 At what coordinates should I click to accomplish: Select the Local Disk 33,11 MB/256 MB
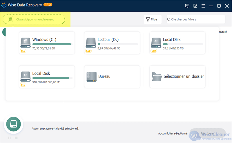[177, 43]
